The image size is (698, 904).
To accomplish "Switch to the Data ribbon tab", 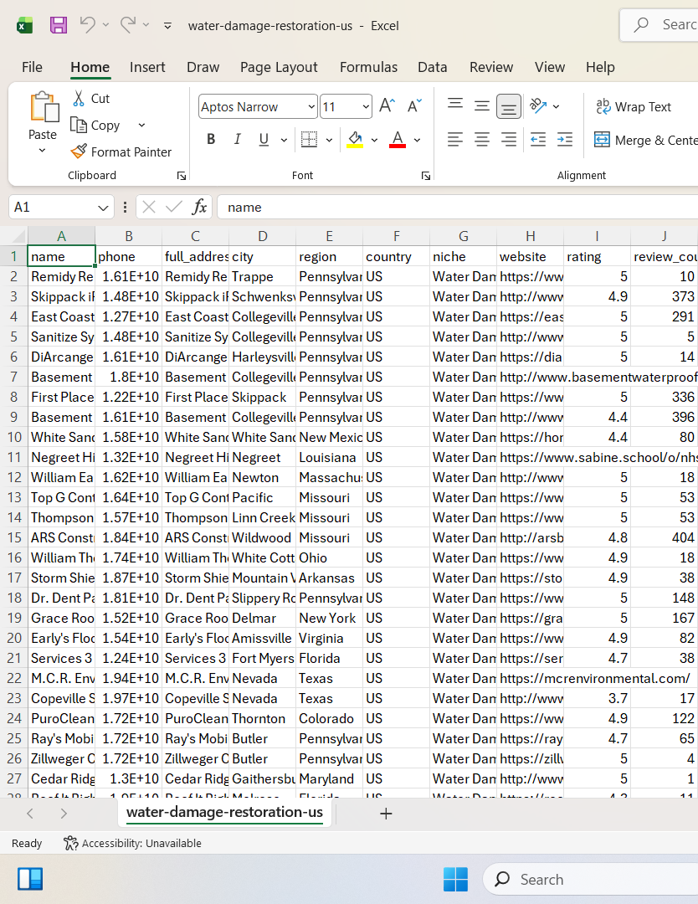I will (x=433, y=67).
